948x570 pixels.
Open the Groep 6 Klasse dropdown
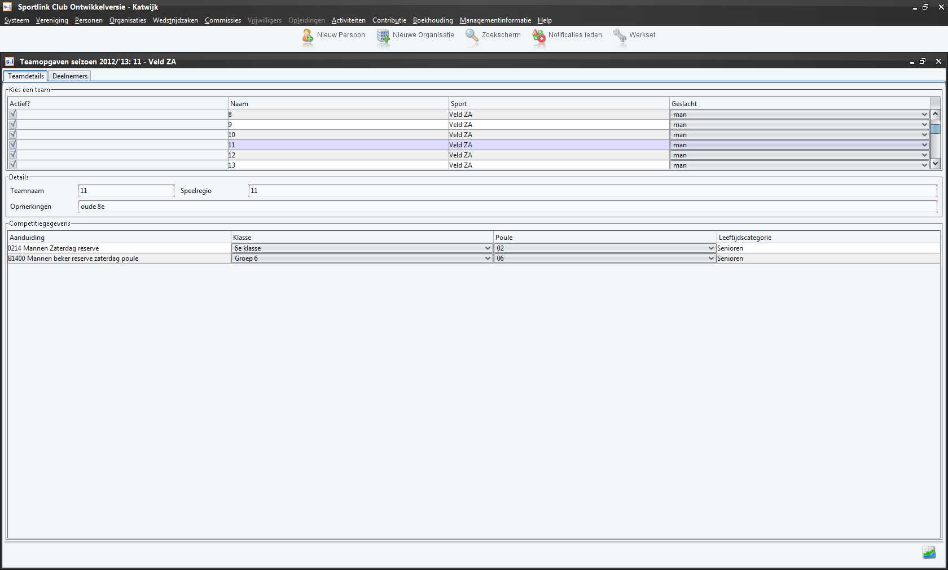click(x=362, y=258)
